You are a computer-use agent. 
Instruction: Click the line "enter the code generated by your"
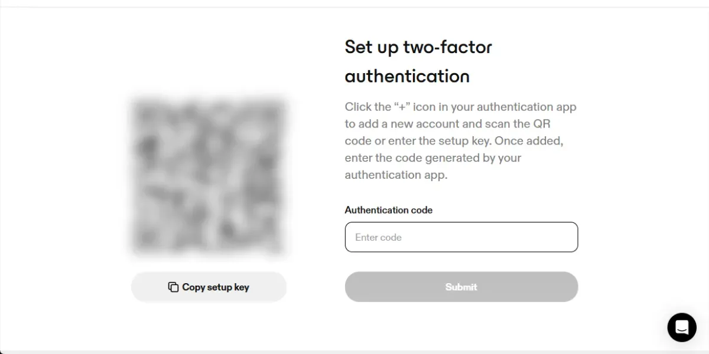coord(433,158)
